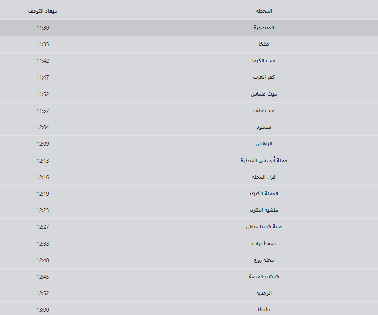Click the طلخا station name
This screenshot has height=315, width=378.
pos(264,44)
